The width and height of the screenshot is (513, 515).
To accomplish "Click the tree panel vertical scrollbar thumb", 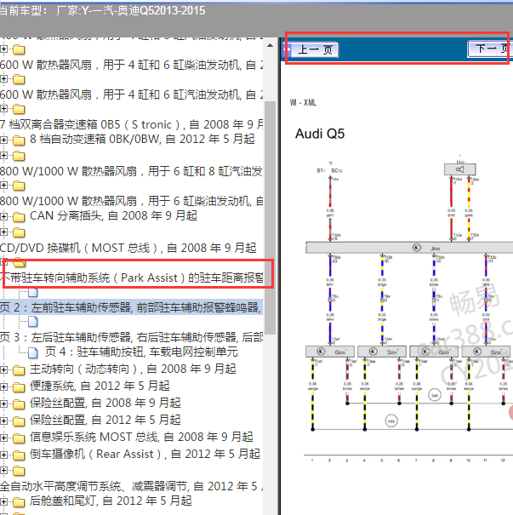I will coord(271,217).
